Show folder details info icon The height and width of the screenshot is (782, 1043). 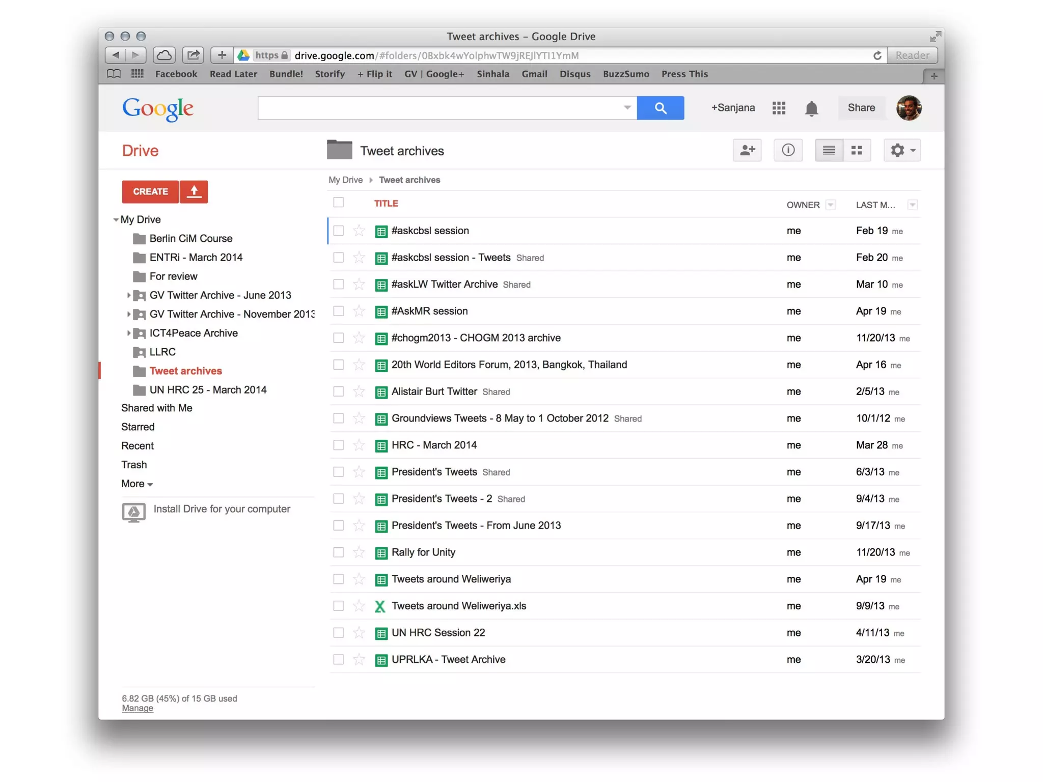pos(788,150)
